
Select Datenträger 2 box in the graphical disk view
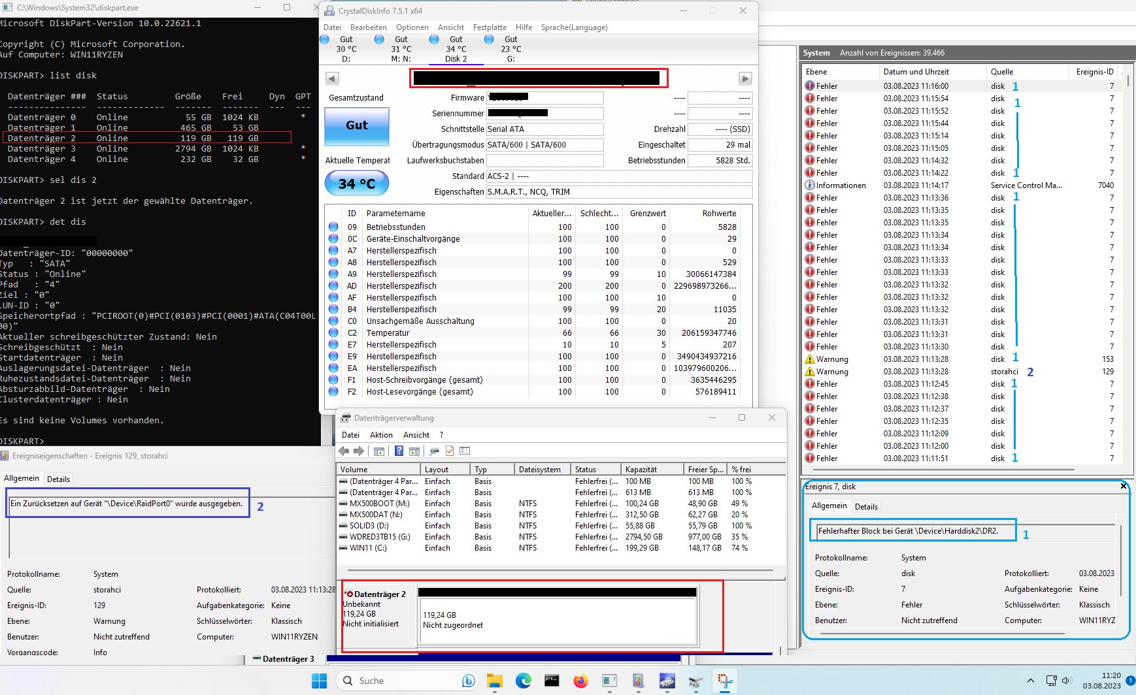tap(378, 616)
